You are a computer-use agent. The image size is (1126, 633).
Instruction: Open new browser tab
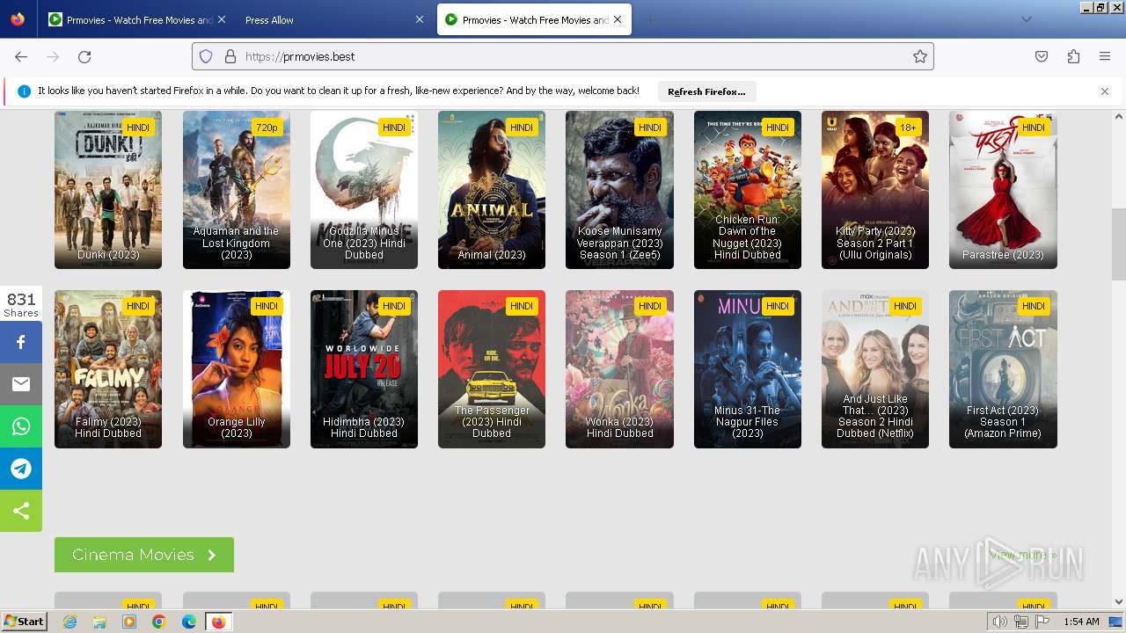pyautogui.click(x=651, y=19)
